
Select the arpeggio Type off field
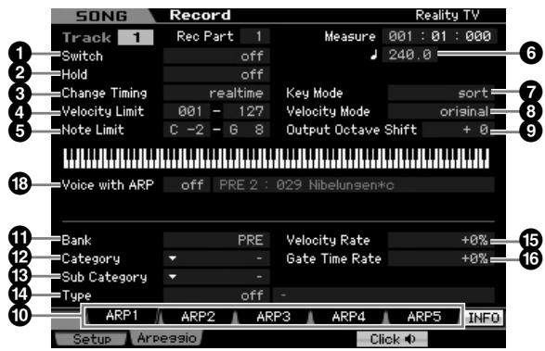(216, 295)
